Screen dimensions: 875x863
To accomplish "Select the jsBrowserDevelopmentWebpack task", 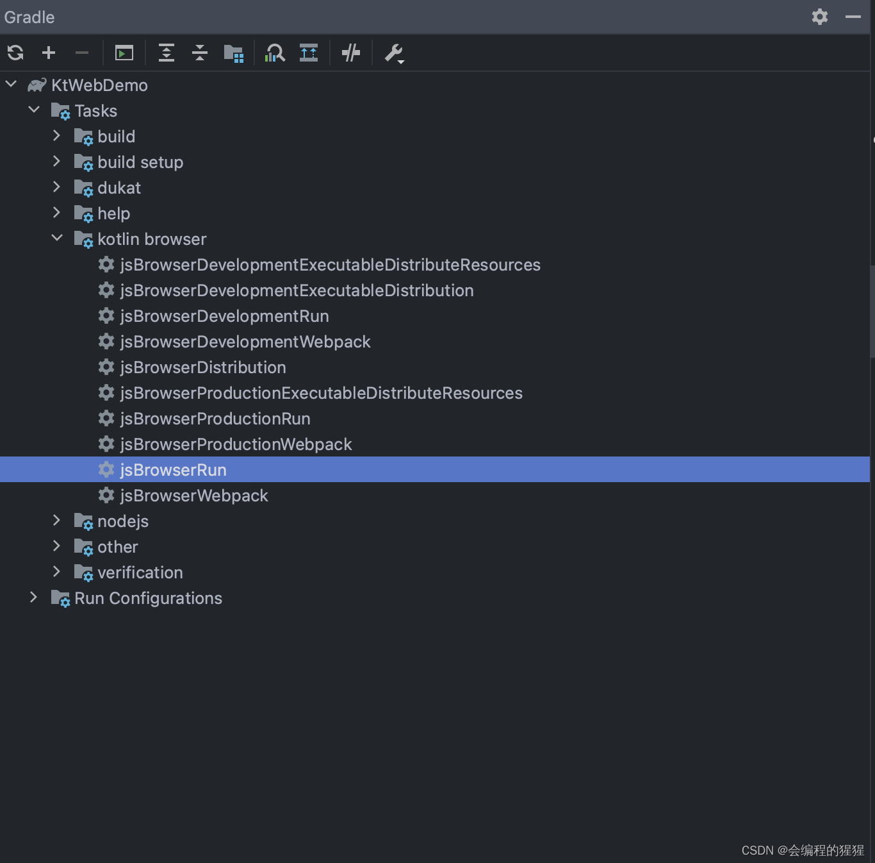I will click(245, 342).
